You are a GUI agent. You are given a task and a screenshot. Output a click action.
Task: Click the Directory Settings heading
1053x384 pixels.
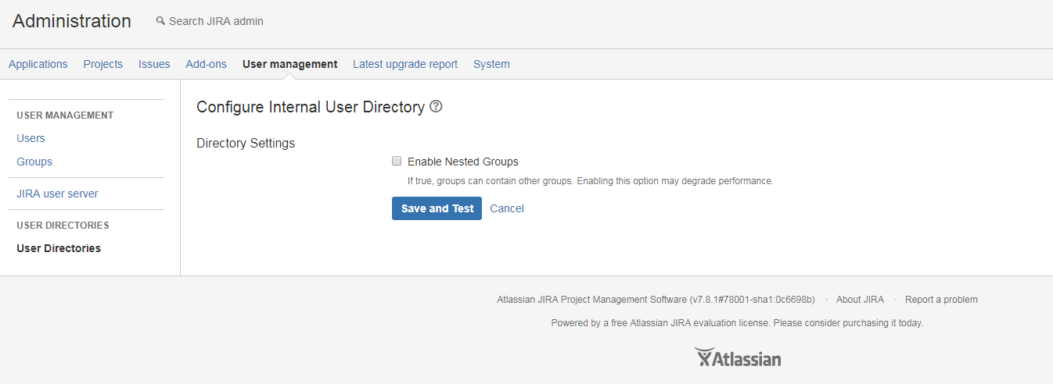246,144
